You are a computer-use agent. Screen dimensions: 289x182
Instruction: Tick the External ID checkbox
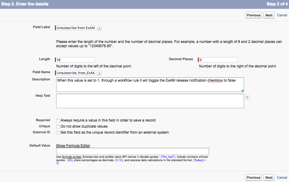click(x=58, y=133)
